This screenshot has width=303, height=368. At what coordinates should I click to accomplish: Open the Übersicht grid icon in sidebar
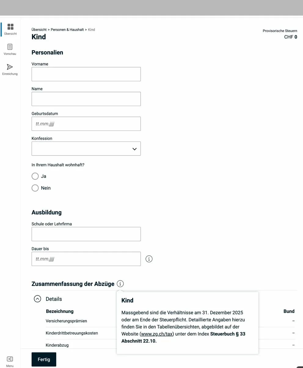click(10, 27)
